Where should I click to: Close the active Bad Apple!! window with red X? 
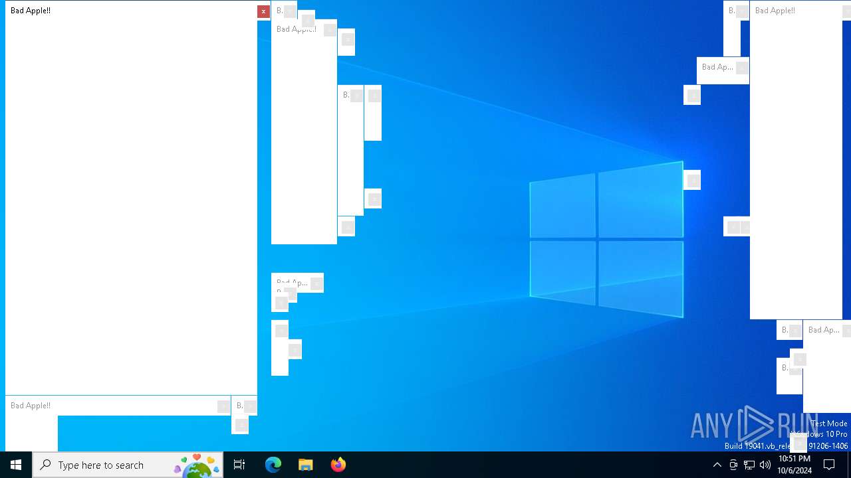coord(263,11)
